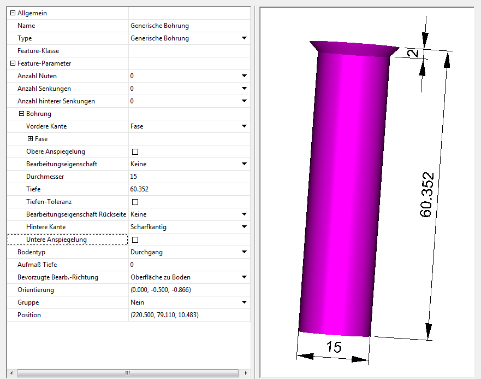Viewport: 481px width, 379px height.
Task: Collapse the Bohrung group
Action: coord(22,114)
